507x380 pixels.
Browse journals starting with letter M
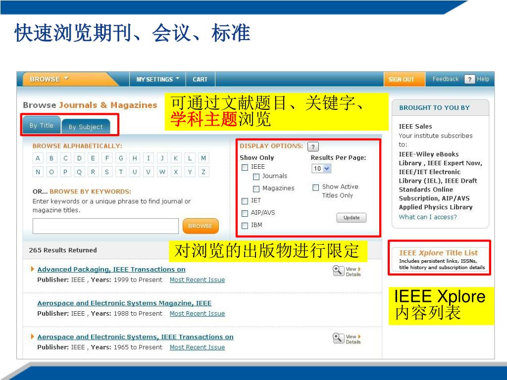[203, 158]
